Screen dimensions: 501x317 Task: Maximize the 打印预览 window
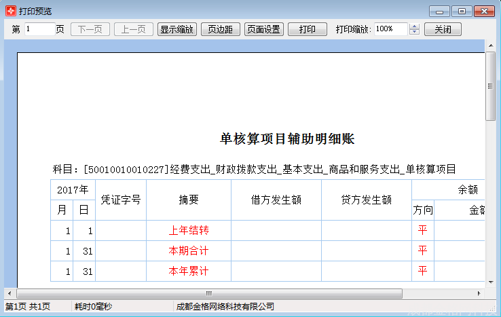[462, 12]
